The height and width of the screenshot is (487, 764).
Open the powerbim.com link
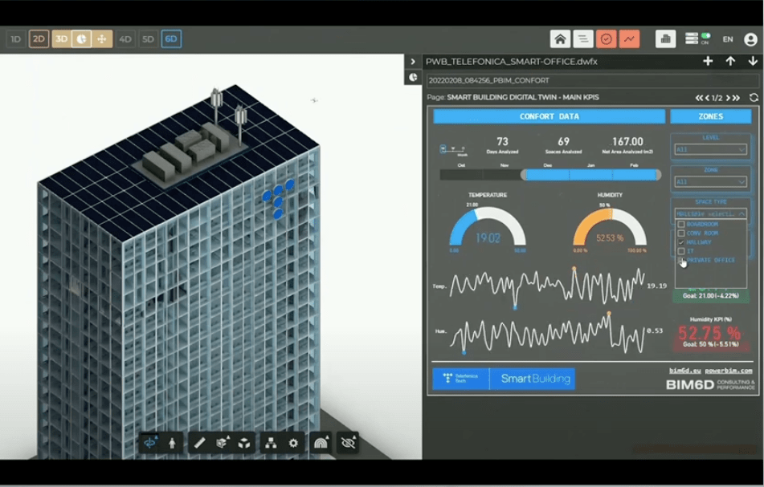(729, 371)
